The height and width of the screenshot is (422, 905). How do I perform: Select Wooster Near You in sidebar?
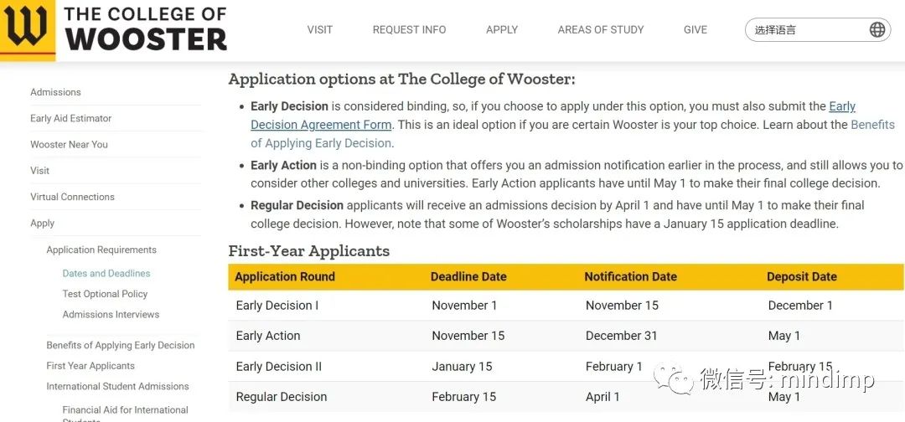(x=70, y=145)
